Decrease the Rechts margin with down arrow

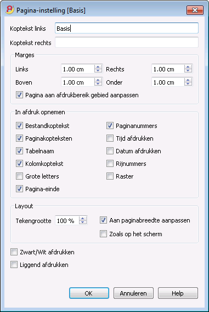click(x=188, y=71)
